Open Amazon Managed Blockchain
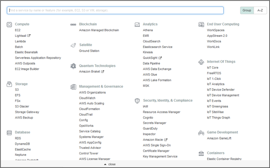This screenshot has height=168, width=270. click(x=99, y=30)
